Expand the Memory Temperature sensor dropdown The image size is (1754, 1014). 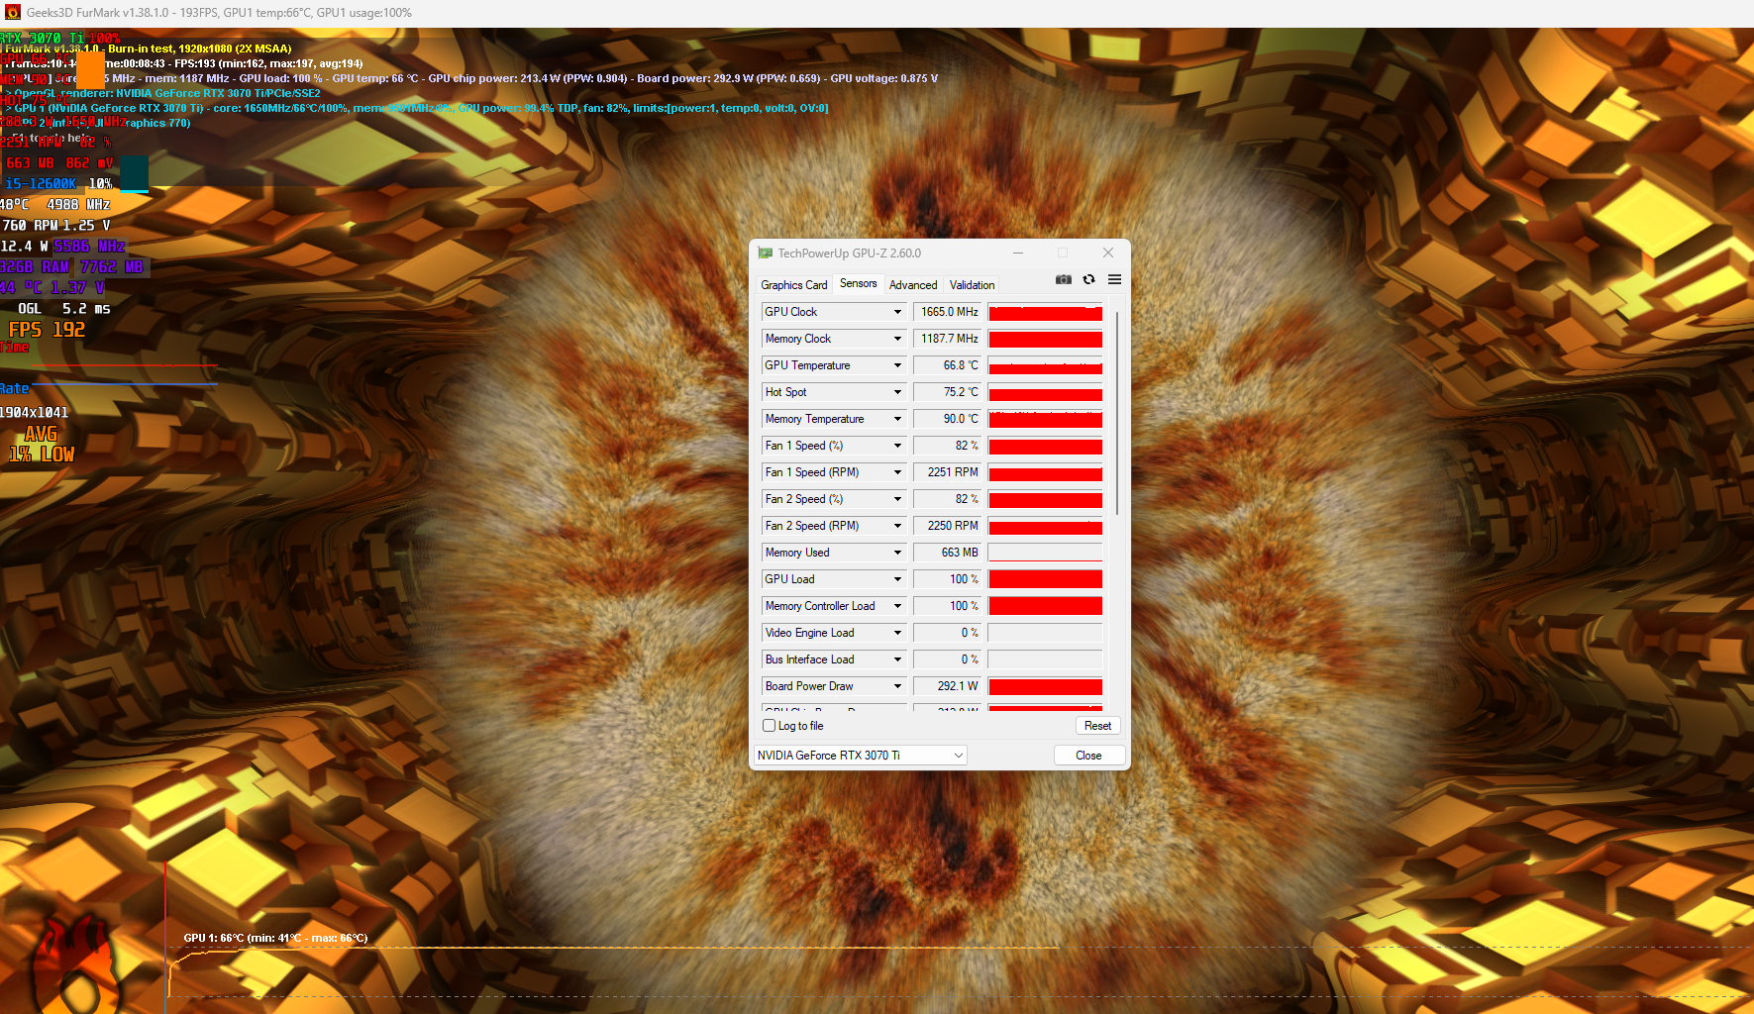point(897,419)
